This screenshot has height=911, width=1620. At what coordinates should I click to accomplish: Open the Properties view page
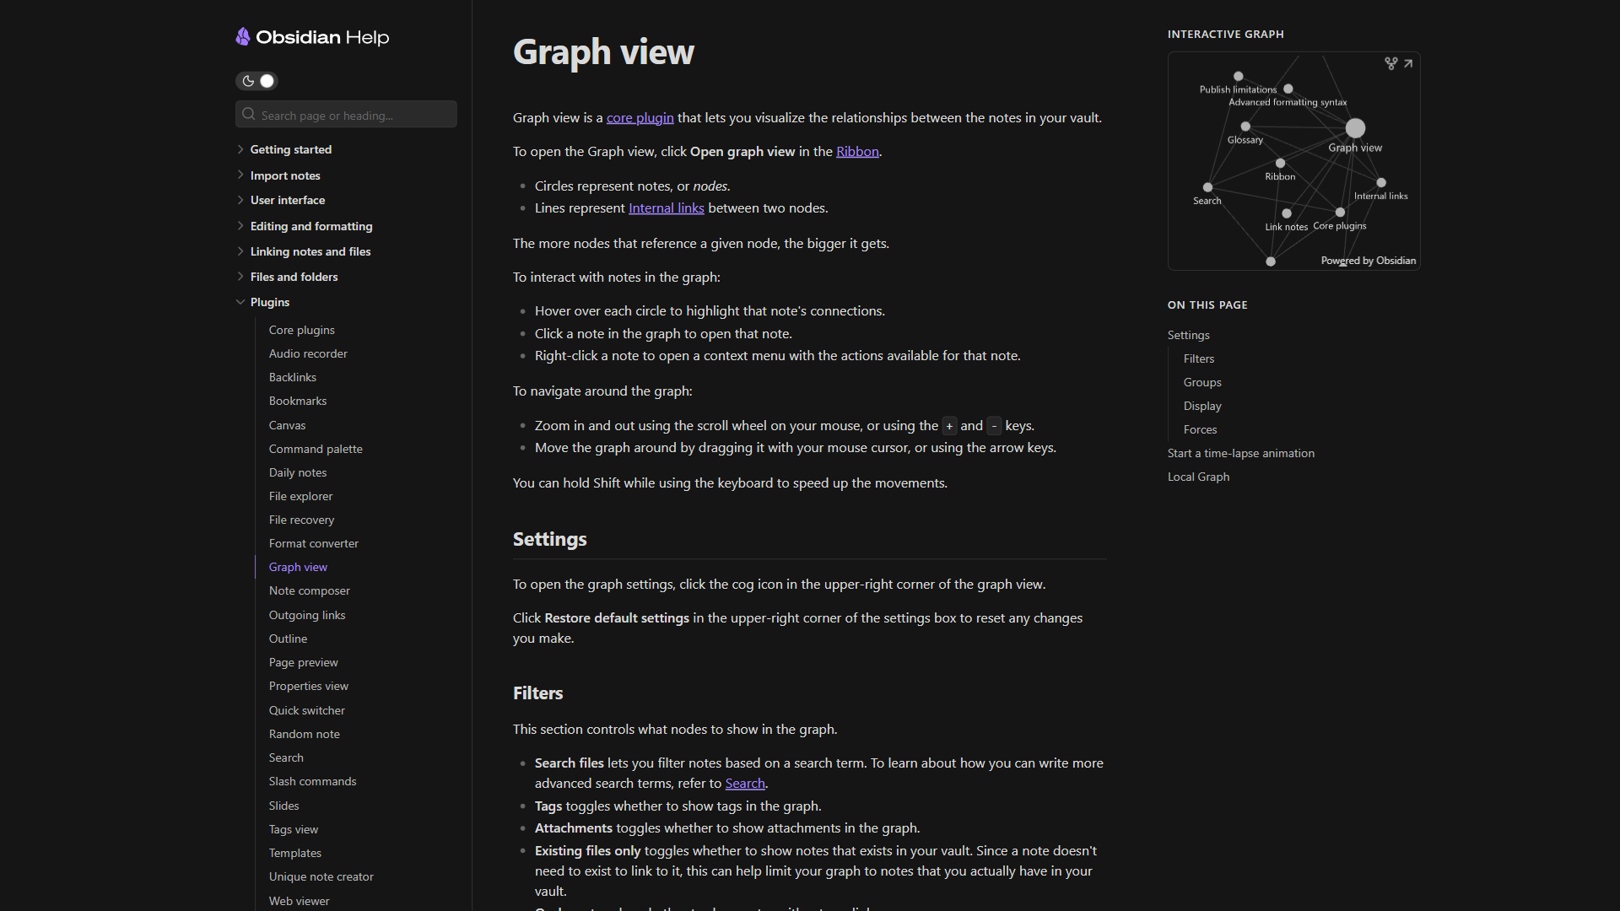[x=309, y=686]
